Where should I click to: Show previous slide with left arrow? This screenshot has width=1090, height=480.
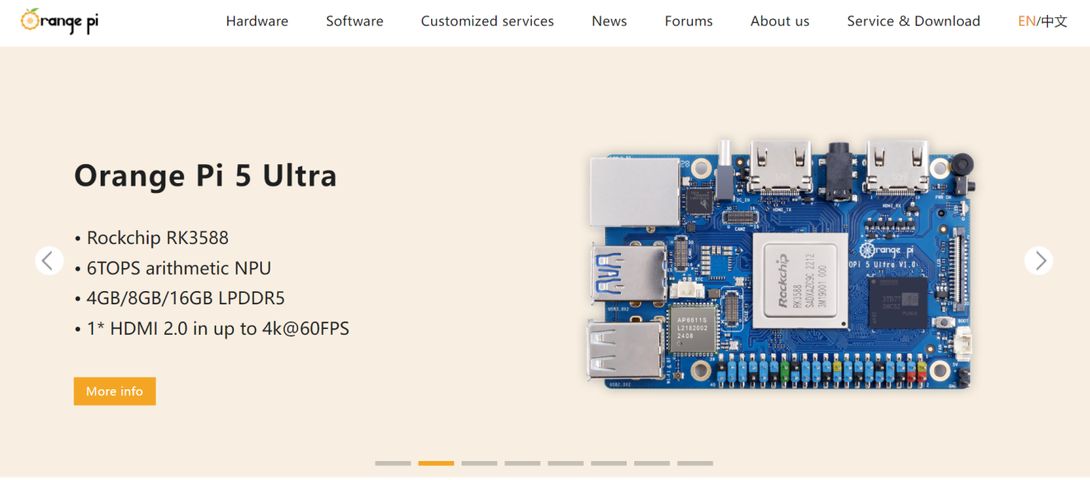pyautogui.click(x=49, y=261)
